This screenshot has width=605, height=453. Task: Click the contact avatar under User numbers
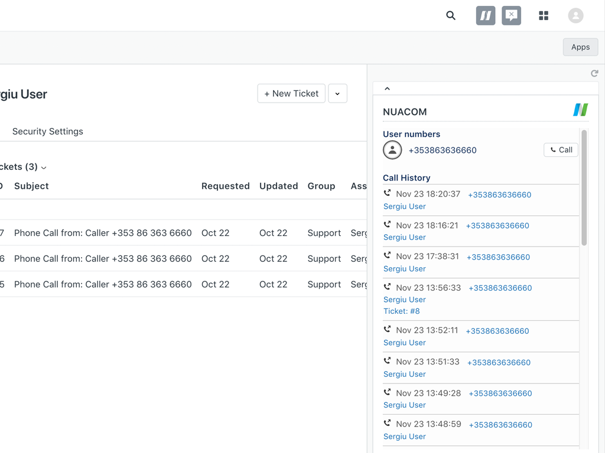coord(392,150)
